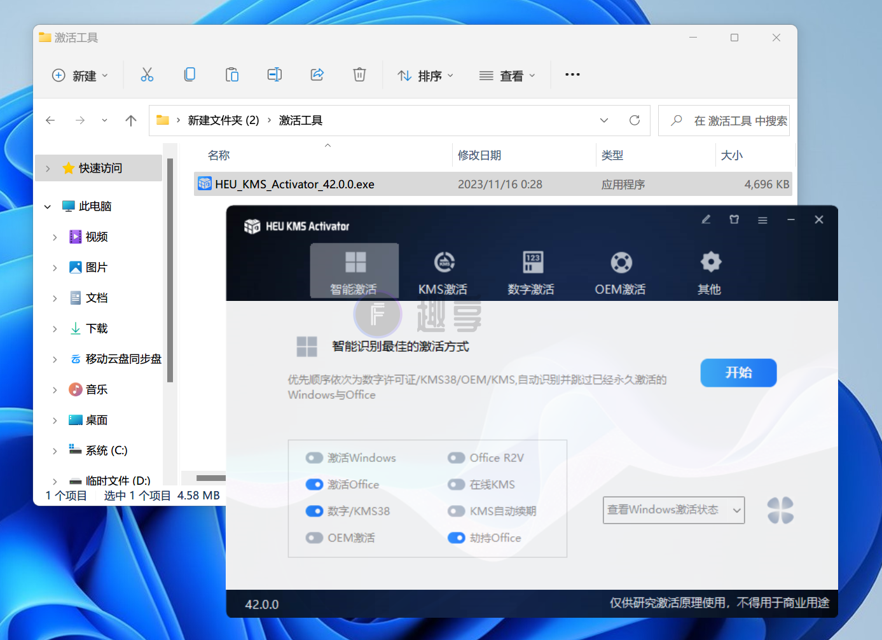Sort by the 名称 column header
Image resolution: width=882 pixels, height=640 pixels.
219,155
